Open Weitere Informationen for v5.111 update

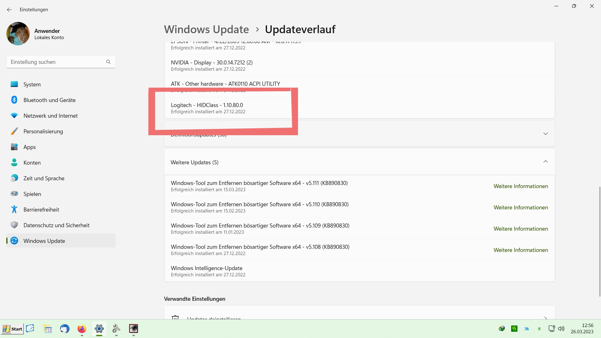521,186
